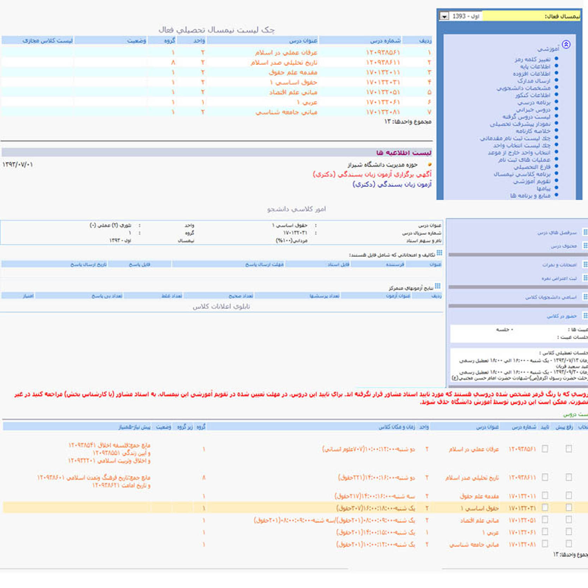Tick رفع پیش checkbox for مبانی جامعه شناسی
This screenshot has height=588, width=588.
(569, 544)
